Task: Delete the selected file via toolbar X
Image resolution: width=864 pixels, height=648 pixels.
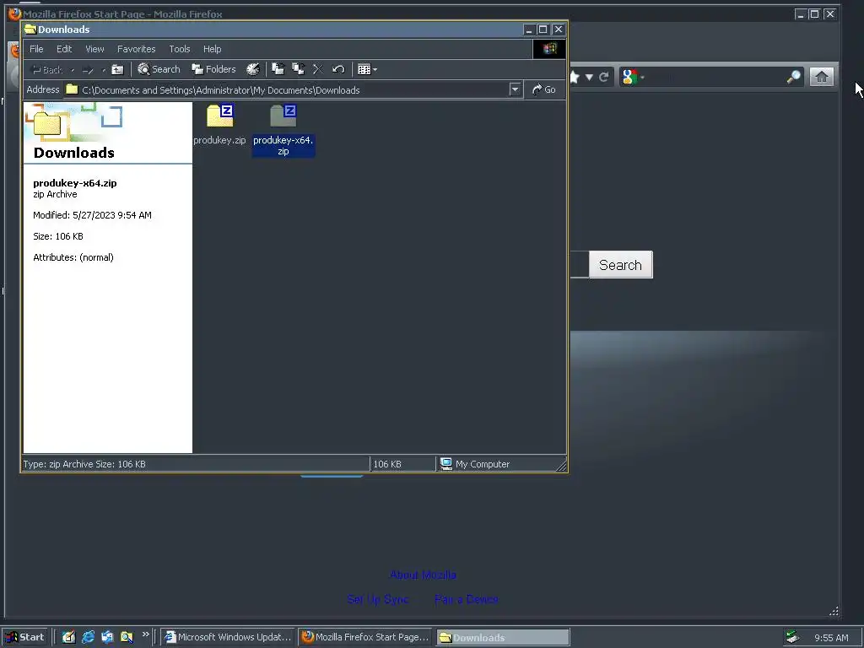Action: [x=318, y=69]
